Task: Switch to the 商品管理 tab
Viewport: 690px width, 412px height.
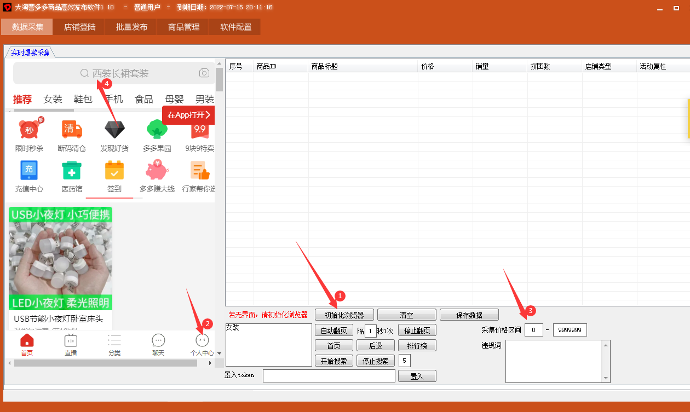Action: click(x=183, y=27)
